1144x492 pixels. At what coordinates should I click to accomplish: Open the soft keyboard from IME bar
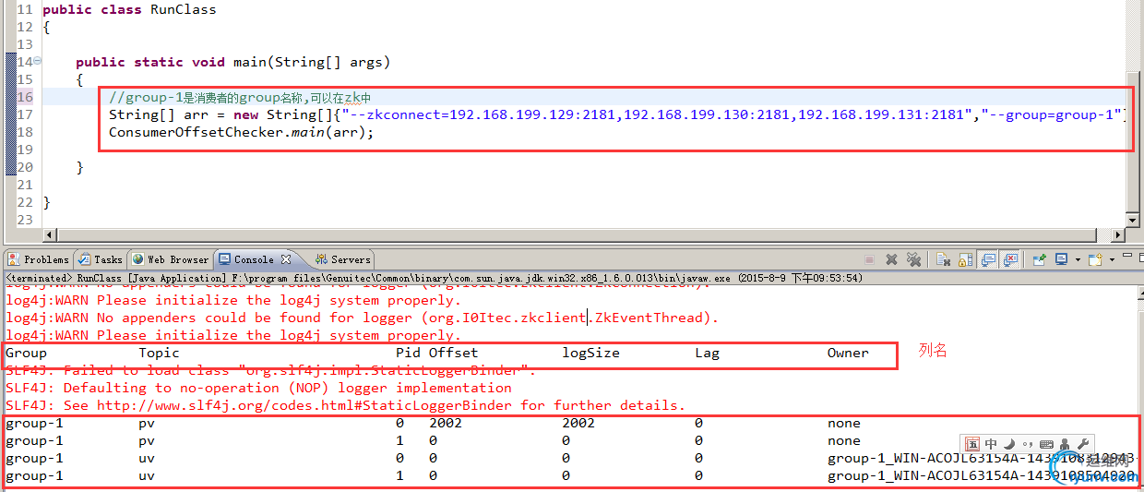pos(1046,444)
